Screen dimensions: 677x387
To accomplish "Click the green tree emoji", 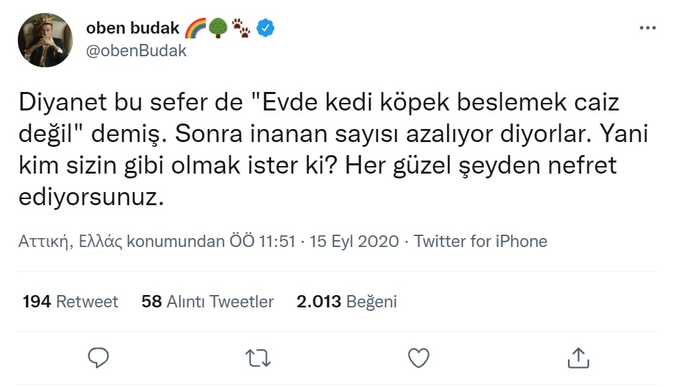I will pos(217,28).
